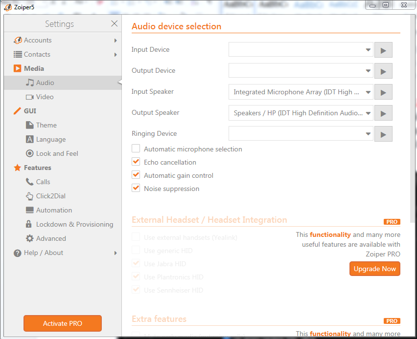
Task: Click PRO badge beside External Headset
Action: [x=392, y=222]
